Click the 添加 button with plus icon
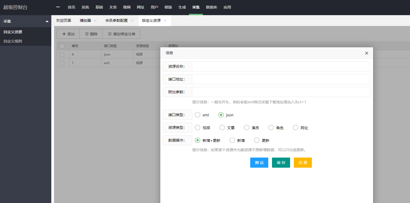The width and height of the screenshot is (410, 203). 68,34
